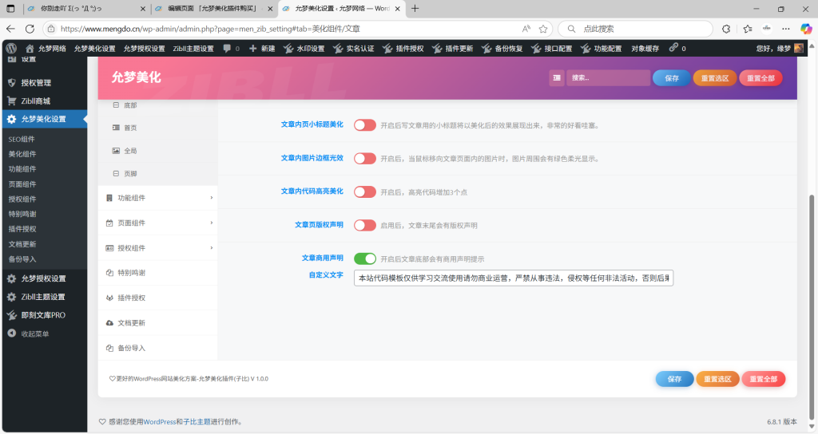The height and width of the screenshot is (434, 818).
Task: Open browser extensions puzzle icon
Action: pos(725,30)
